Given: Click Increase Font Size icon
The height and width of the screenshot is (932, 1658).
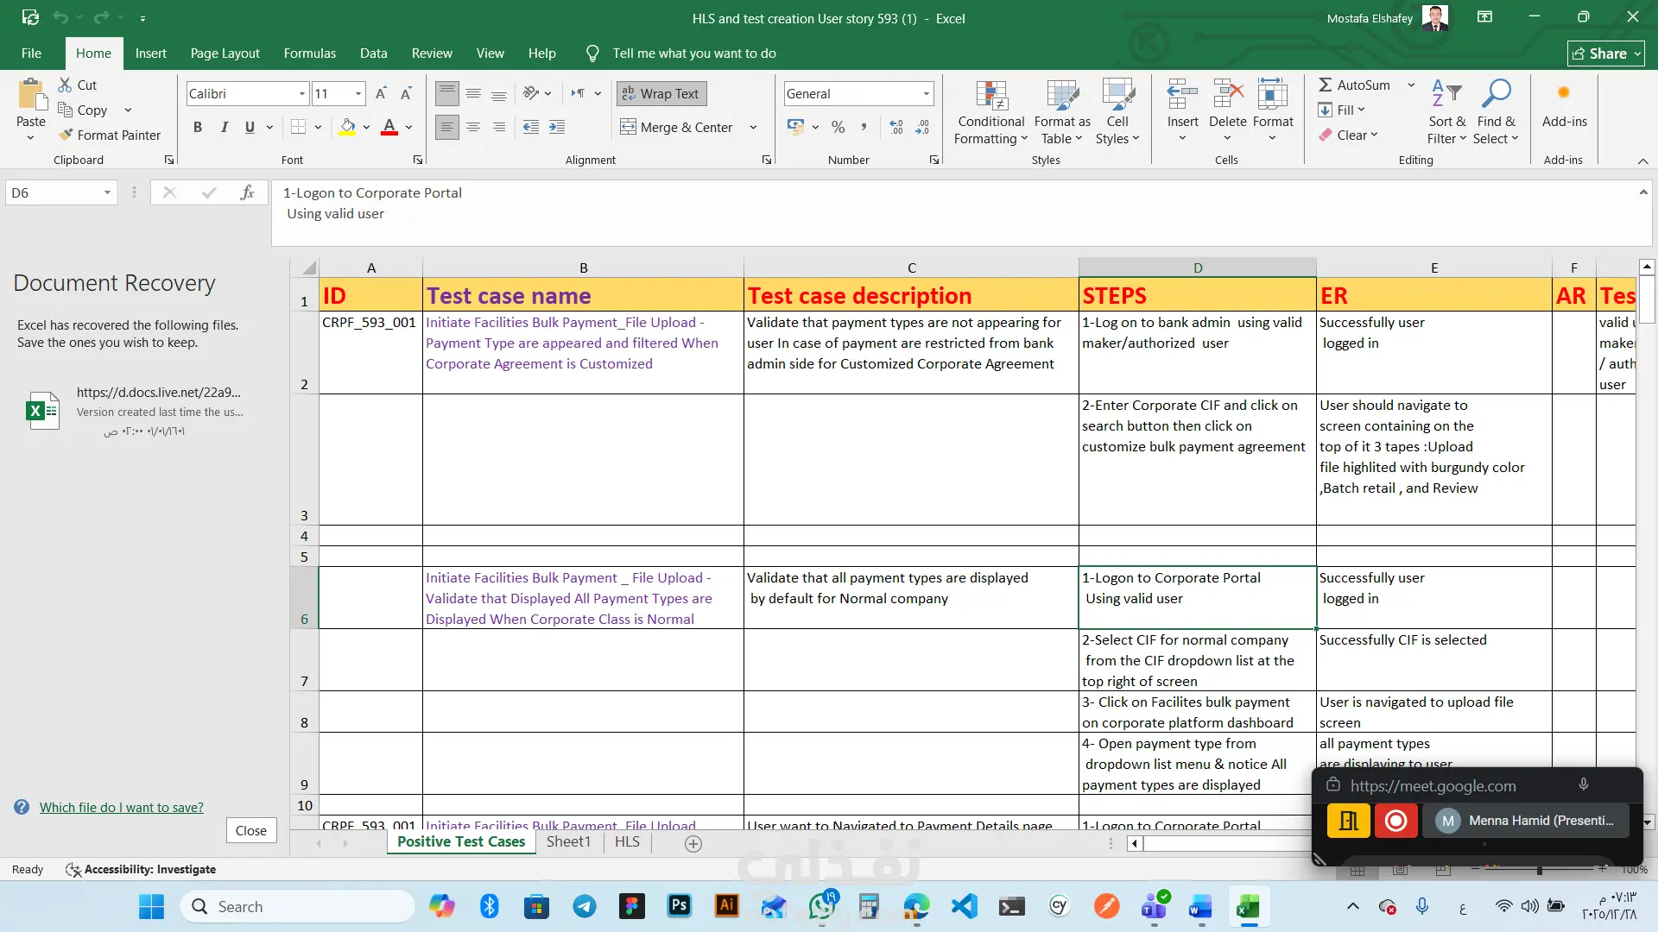Looking at the screenshot, I should coord(381,93).
